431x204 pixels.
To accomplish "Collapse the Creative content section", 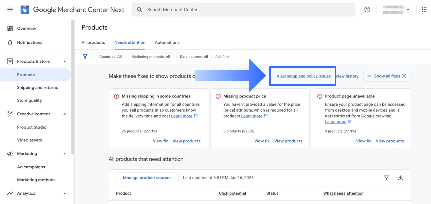I will pos(65,114).
